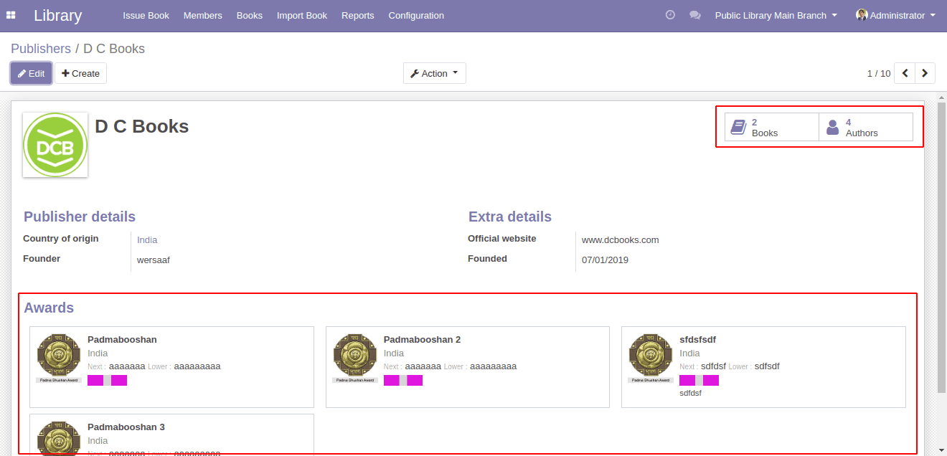
Task: Click the founder value wersaaf
Action: [154, 260]
